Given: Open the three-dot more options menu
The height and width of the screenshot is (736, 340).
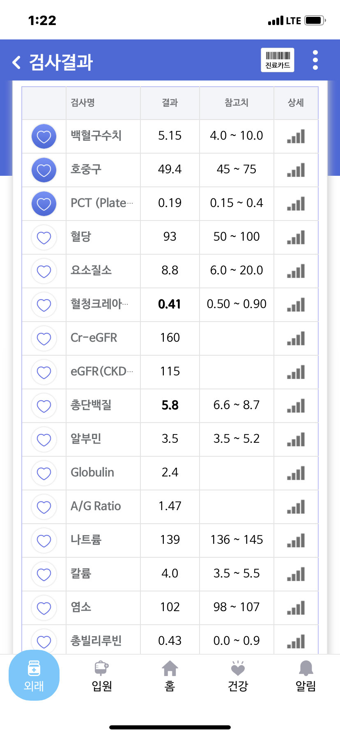Looking at the screenshot, I should click(x=315, y=60).
